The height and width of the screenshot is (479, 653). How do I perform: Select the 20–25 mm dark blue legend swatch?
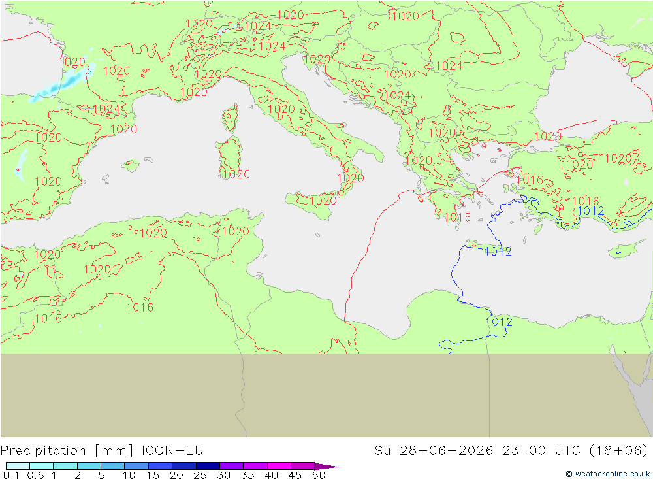tap(184, 466)
